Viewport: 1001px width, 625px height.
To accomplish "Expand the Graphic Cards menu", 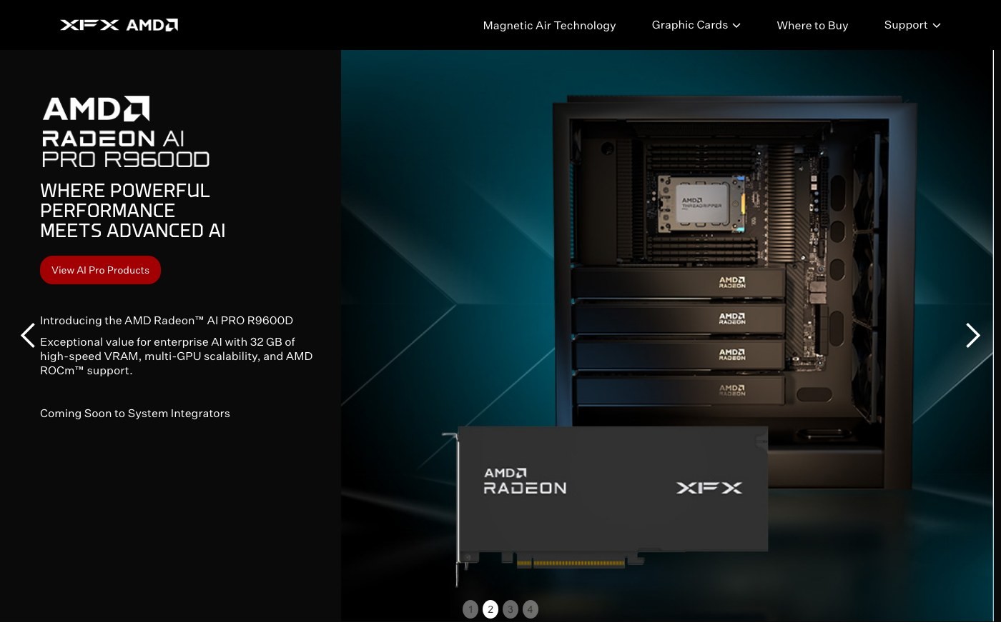I will coord(696,25).
